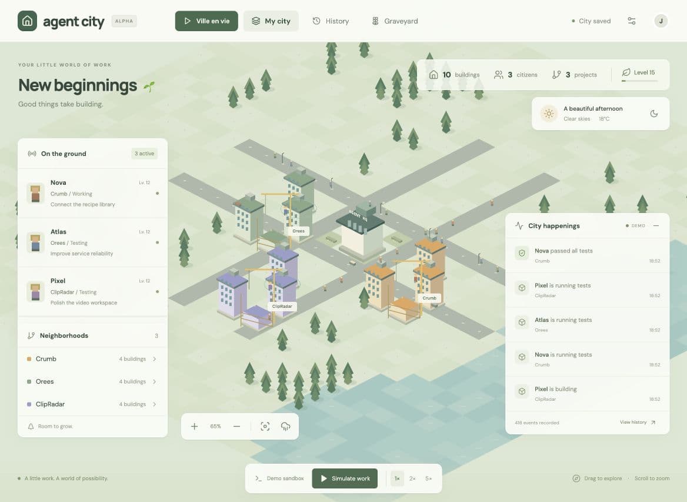Viewport: 687px width, 502px height.
Task: Open View history link
Action: (x=638, y=422)
